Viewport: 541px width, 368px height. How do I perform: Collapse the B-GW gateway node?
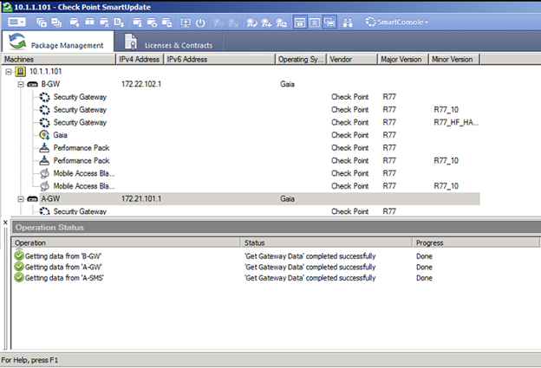(21, 84)
